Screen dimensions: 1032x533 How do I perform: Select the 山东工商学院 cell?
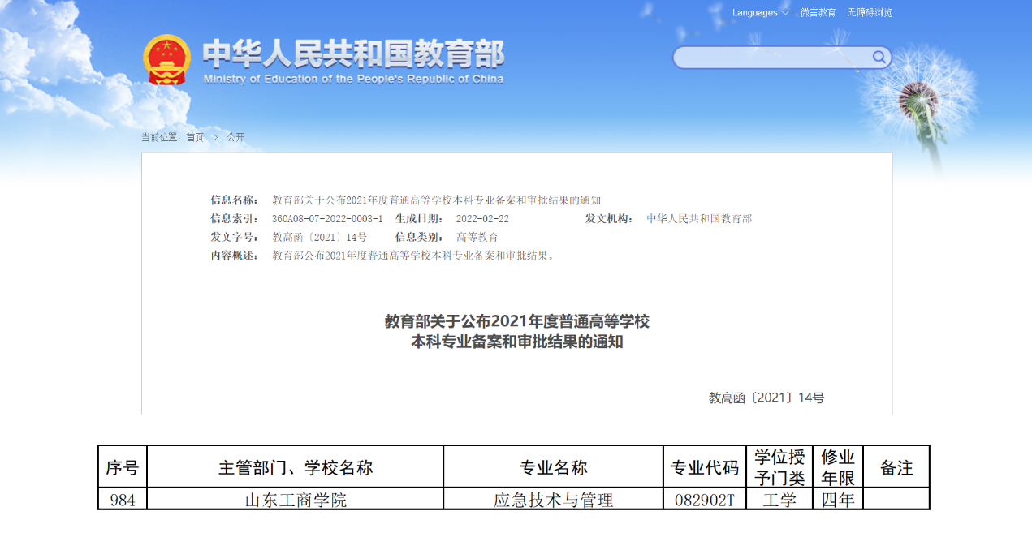tap(296, 499)
